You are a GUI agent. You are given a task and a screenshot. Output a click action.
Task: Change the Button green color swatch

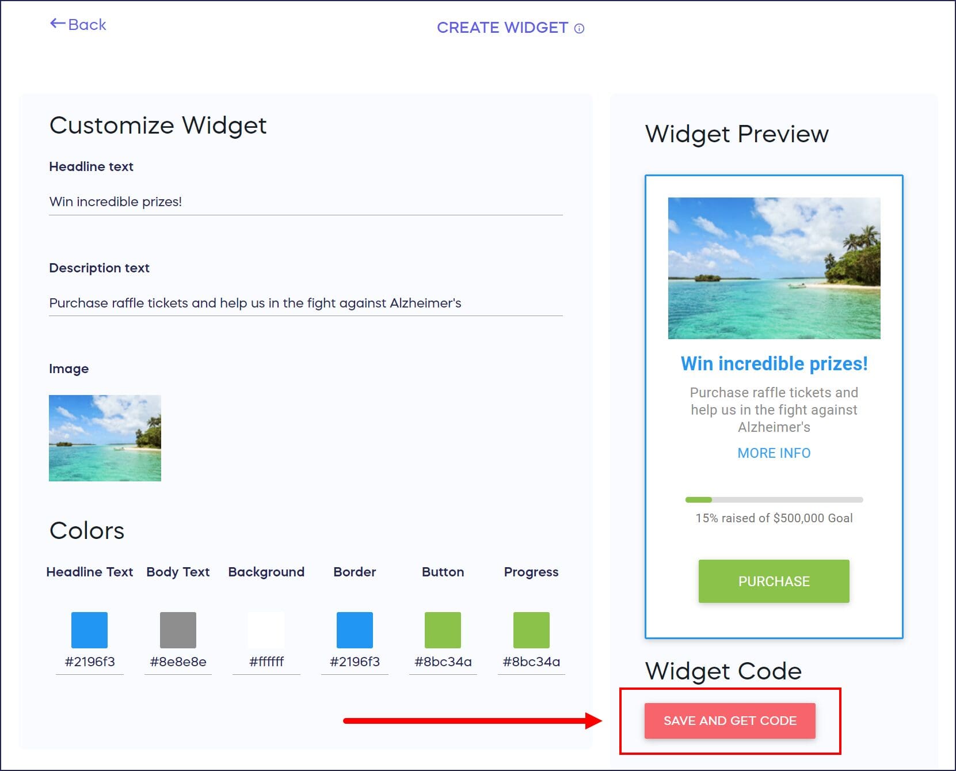(443, 630)
